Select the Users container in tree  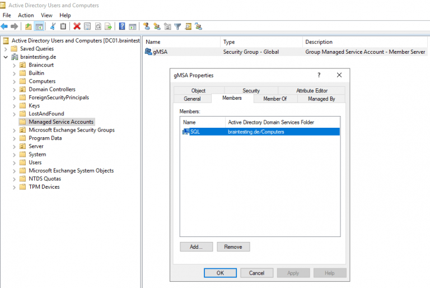[35, 162]
